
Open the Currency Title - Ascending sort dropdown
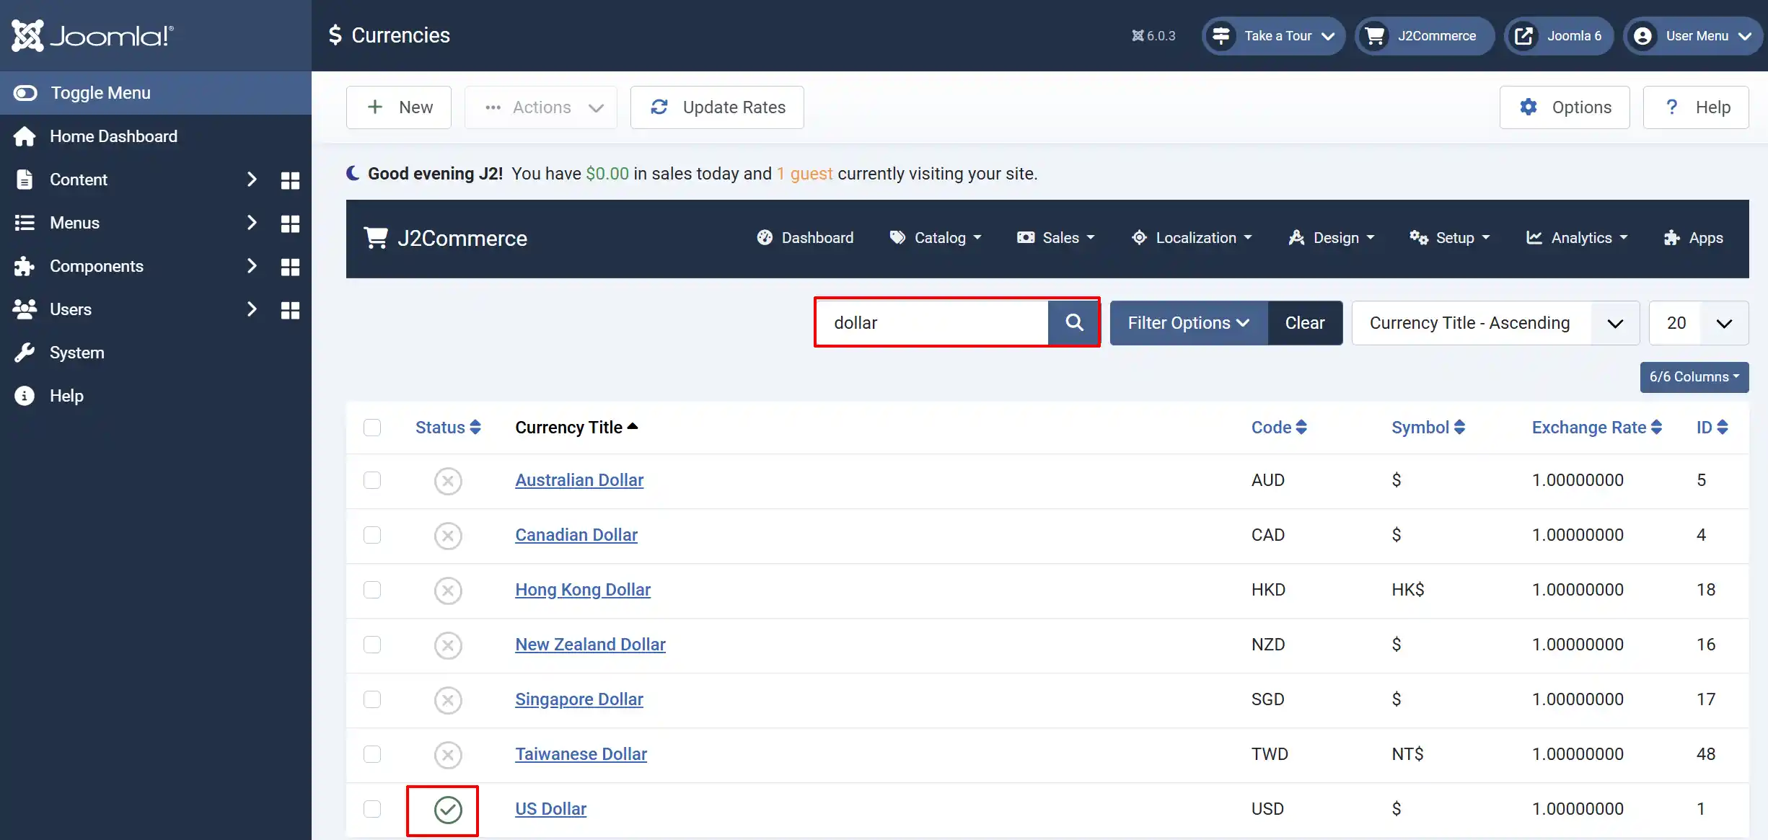[x=1495, y=323]
